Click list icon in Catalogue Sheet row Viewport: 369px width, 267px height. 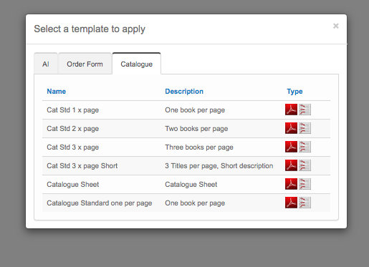click(x=305, y=184)
